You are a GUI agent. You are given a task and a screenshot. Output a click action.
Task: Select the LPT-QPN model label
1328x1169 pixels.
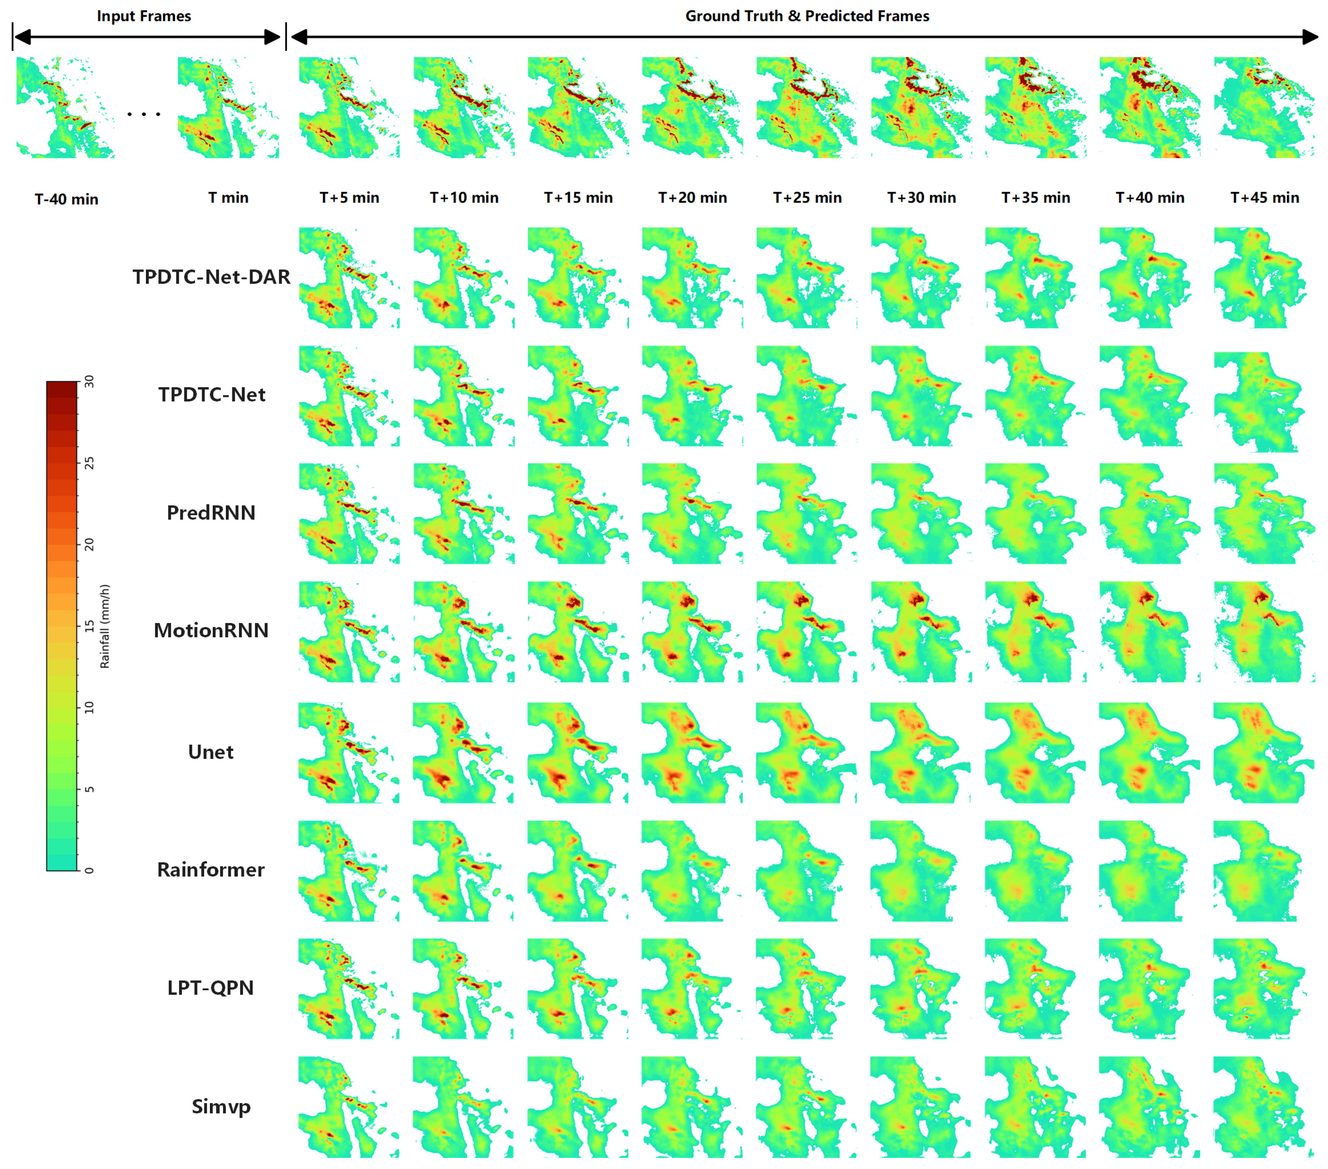point(211,989)
